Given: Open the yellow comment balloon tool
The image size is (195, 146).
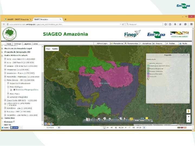Looking at the screenshot, I should pyautogui.click(x=131, y=119).
